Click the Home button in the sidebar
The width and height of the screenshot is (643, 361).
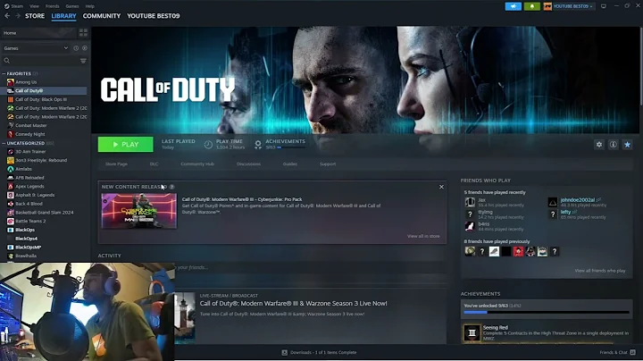coord(39,33)
